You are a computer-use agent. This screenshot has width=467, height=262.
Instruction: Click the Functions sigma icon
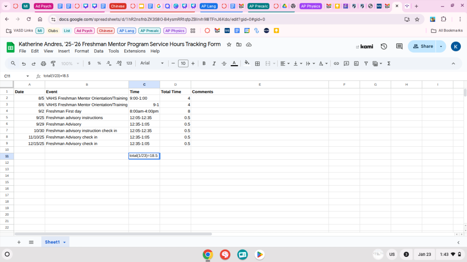(389, 63)
